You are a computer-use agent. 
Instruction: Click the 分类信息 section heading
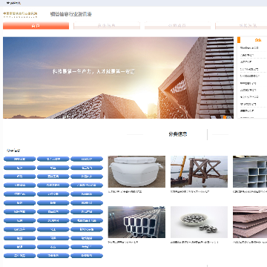coord(178,134)
